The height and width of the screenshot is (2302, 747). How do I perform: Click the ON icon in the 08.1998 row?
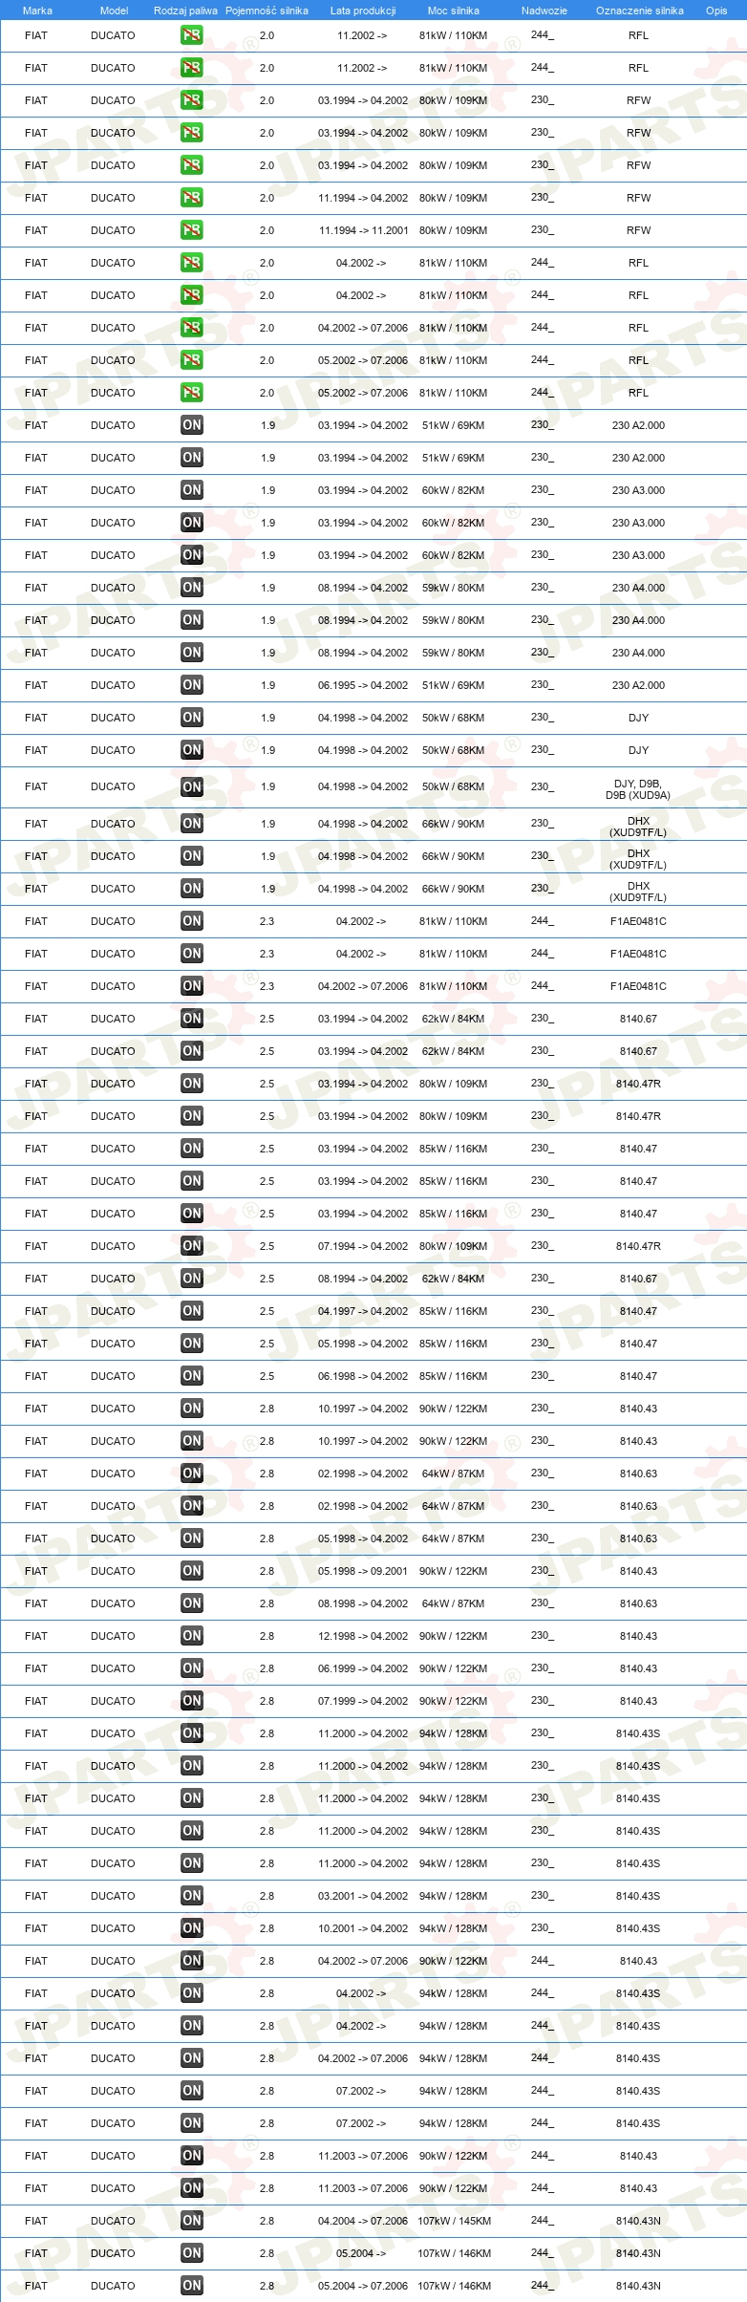point(192,1603)
